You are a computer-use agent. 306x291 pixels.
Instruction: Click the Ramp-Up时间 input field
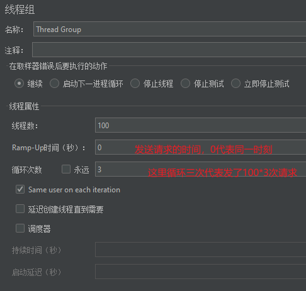[x=200, y=147]
